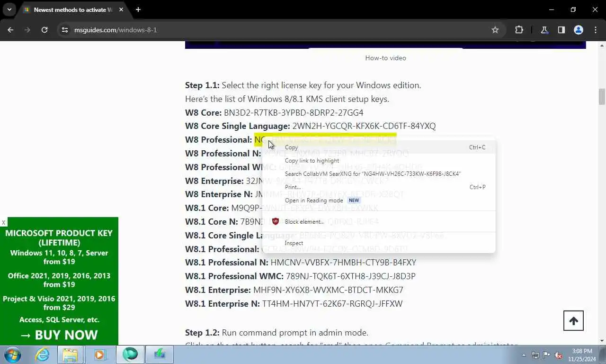The width and height of the screenshot is (606, 364).
Task: Click the scrollbar down arrow
Action: (x=602, y=341)
